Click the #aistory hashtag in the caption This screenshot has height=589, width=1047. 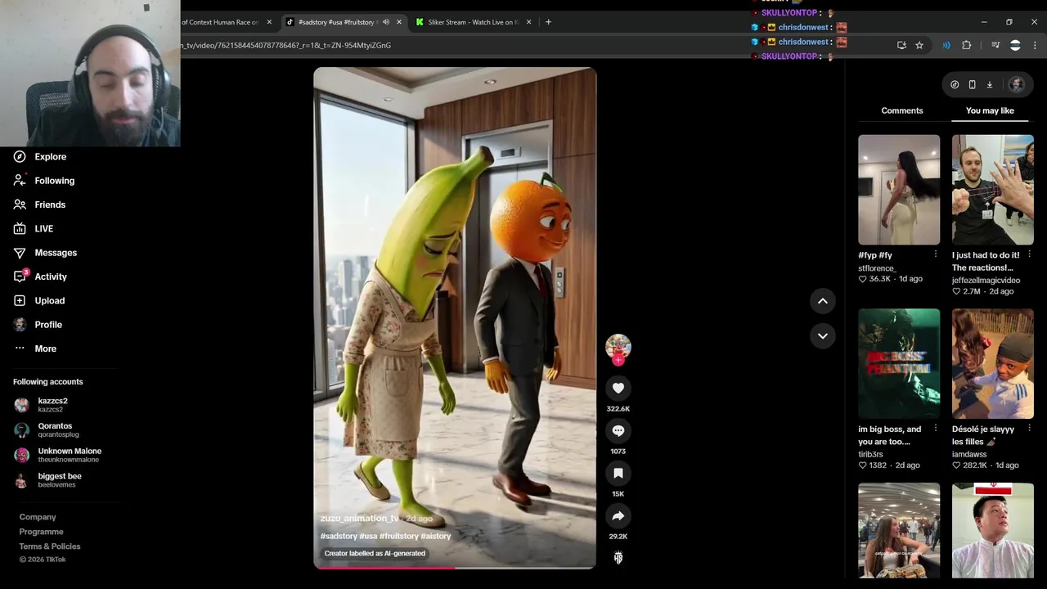[436, 536]
